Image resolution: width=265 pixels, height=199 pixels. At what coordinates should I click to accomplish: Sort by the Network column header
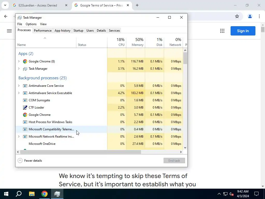(174, 42)
